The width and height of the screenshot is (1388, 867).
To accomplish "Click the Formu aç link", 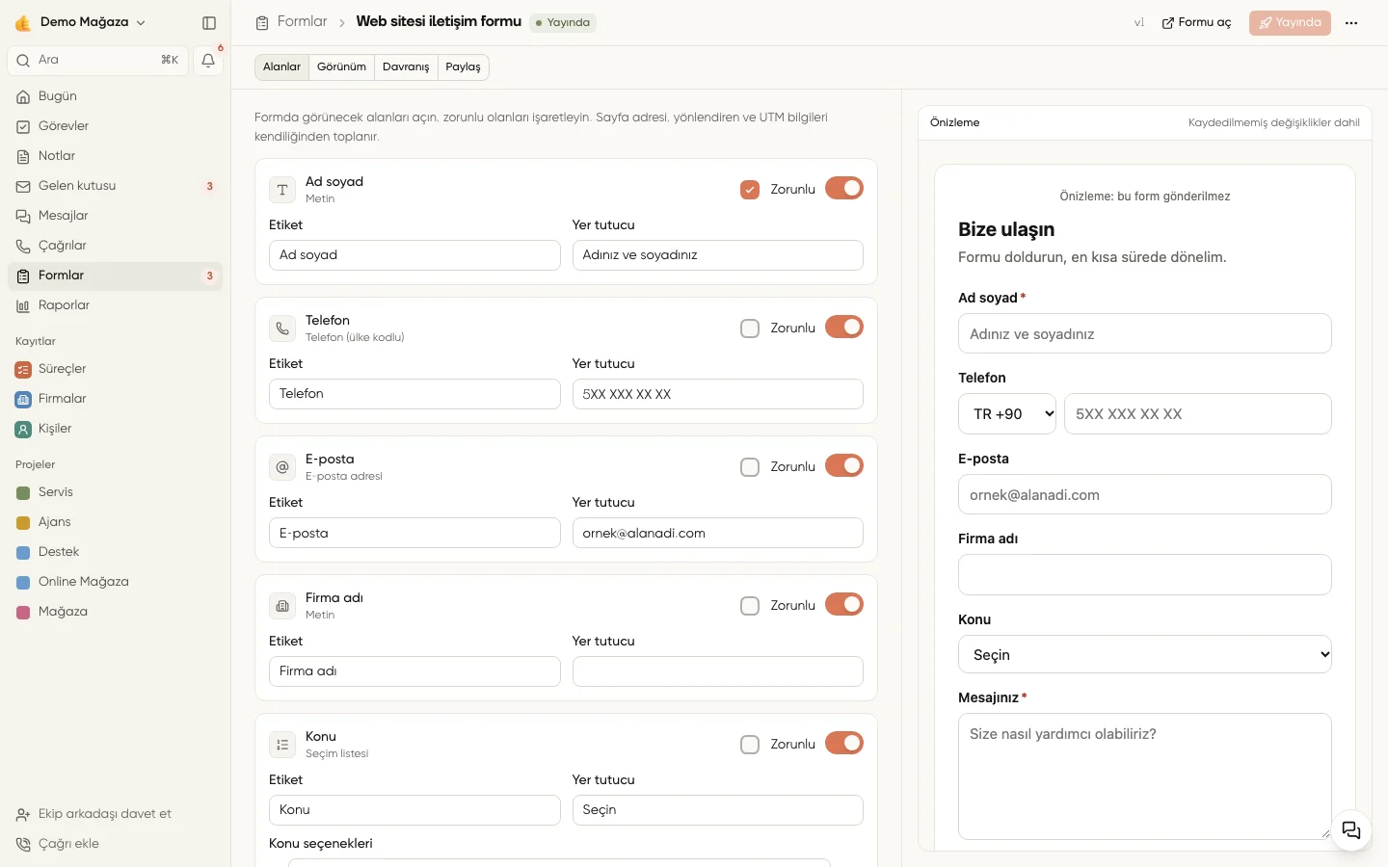I will [1196, 23].
